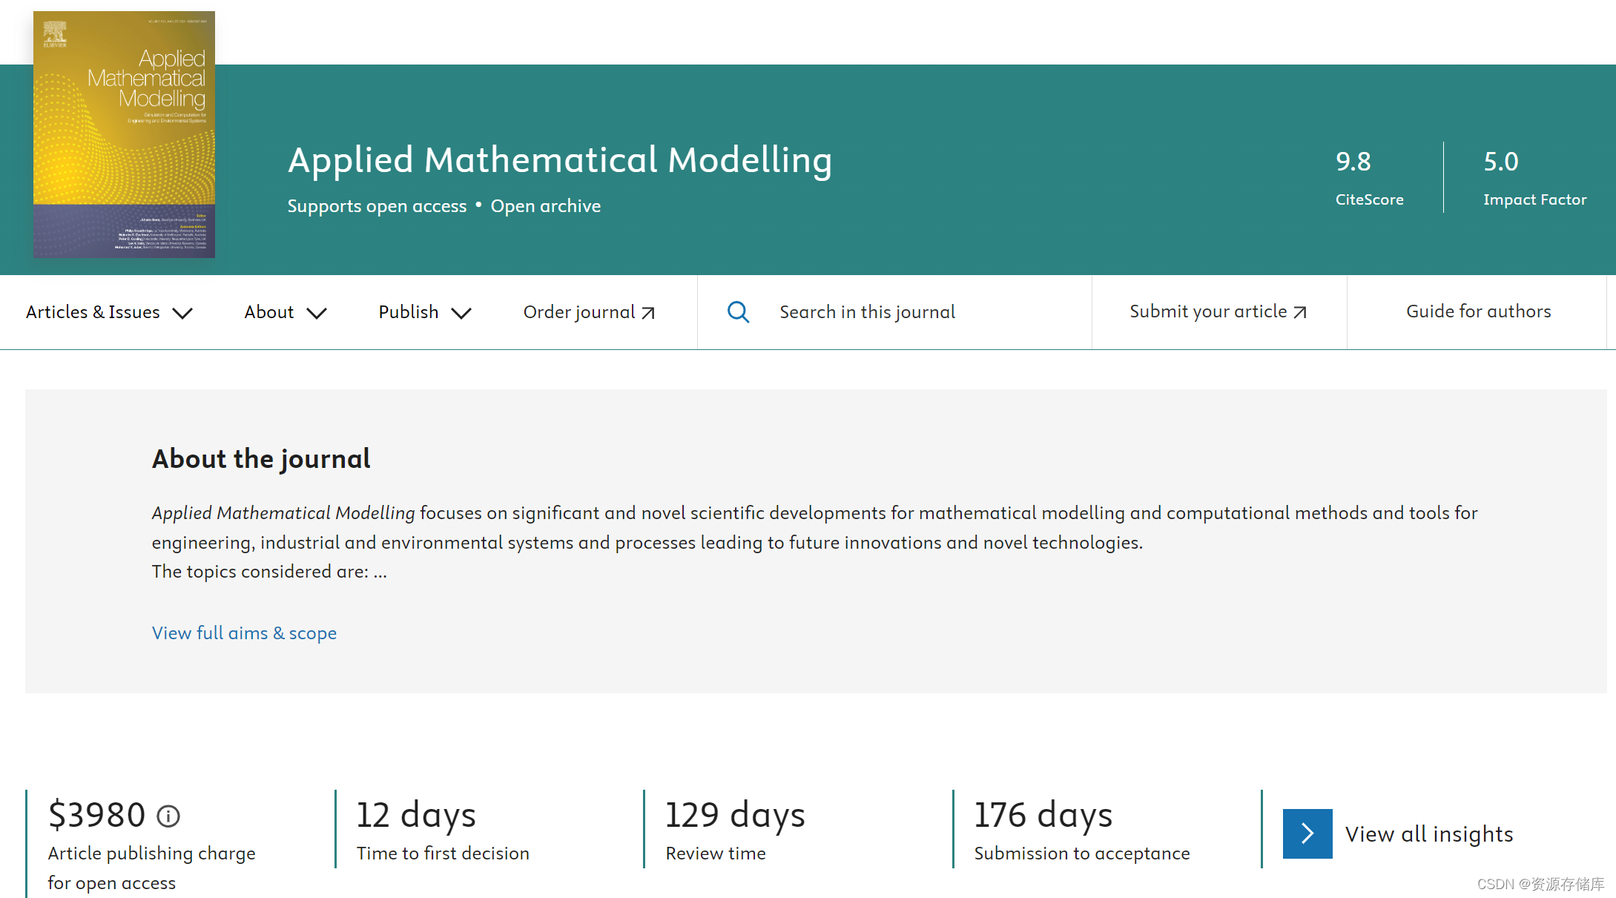Click the Search in this journal field

click(867, 312)
